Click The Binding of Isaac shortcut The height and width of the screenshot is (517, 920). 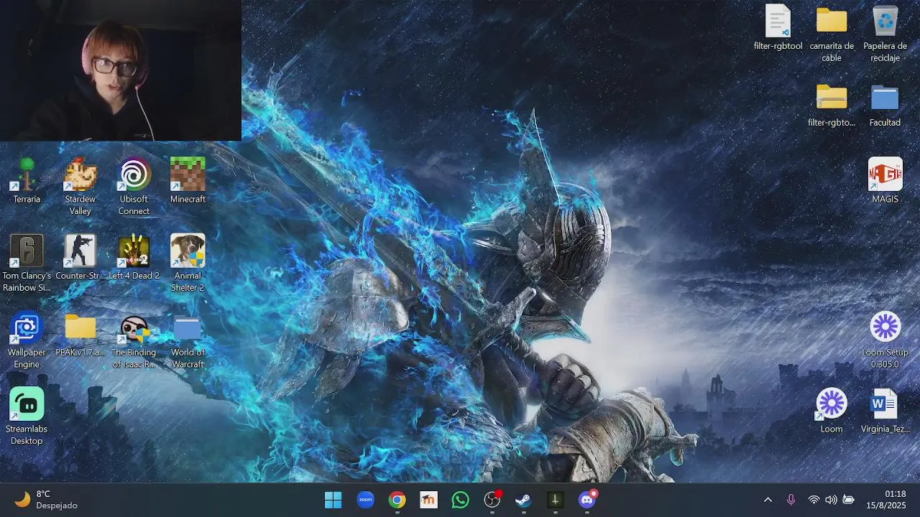click(x=134, y=340)
